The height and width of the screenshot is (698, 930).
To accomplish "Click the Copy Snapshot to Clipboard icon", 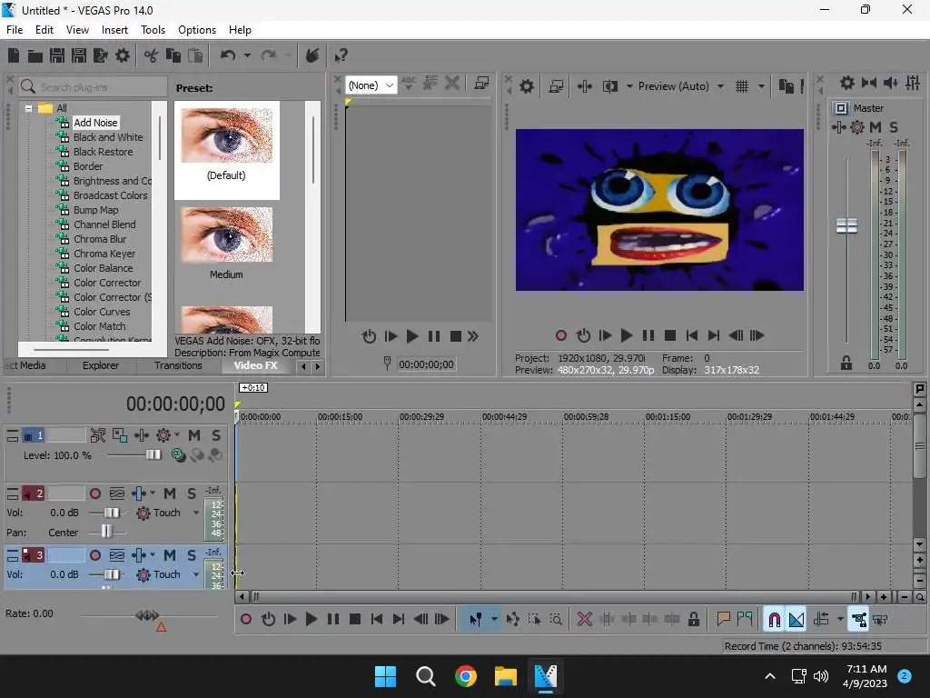I will (x=786, y=86).
